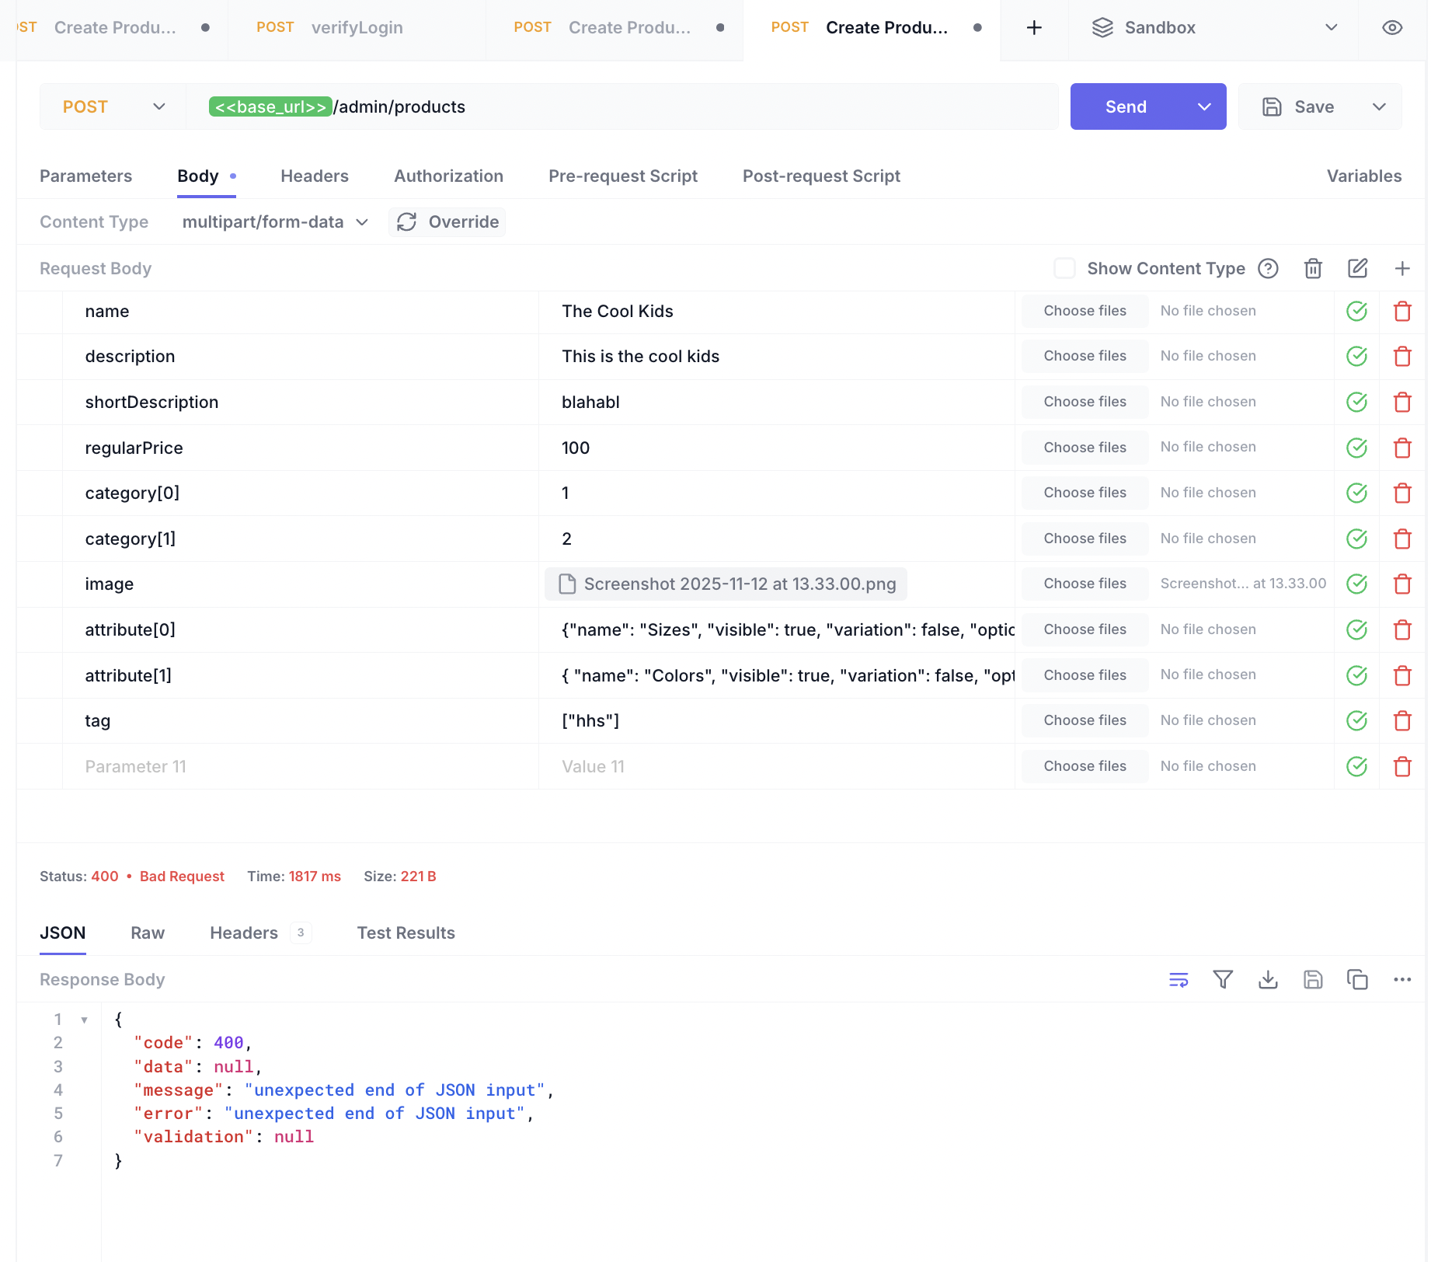Screen dimensions: 1431x1262
Task: Enable the Show Content Type checkbox
Action: pos(1064,269)
